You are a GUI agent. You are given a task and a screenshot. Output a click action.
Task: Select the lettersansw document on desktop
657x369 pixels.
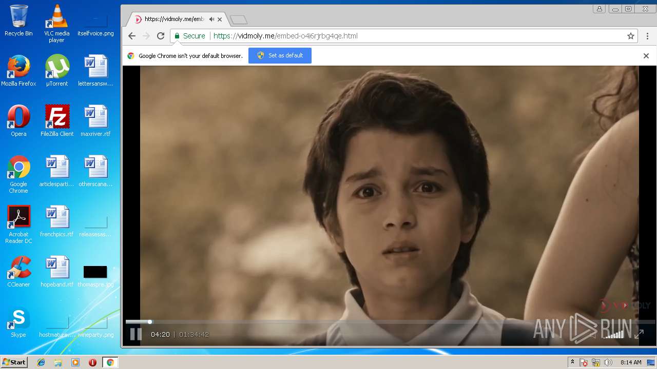(x=95, y=71)
